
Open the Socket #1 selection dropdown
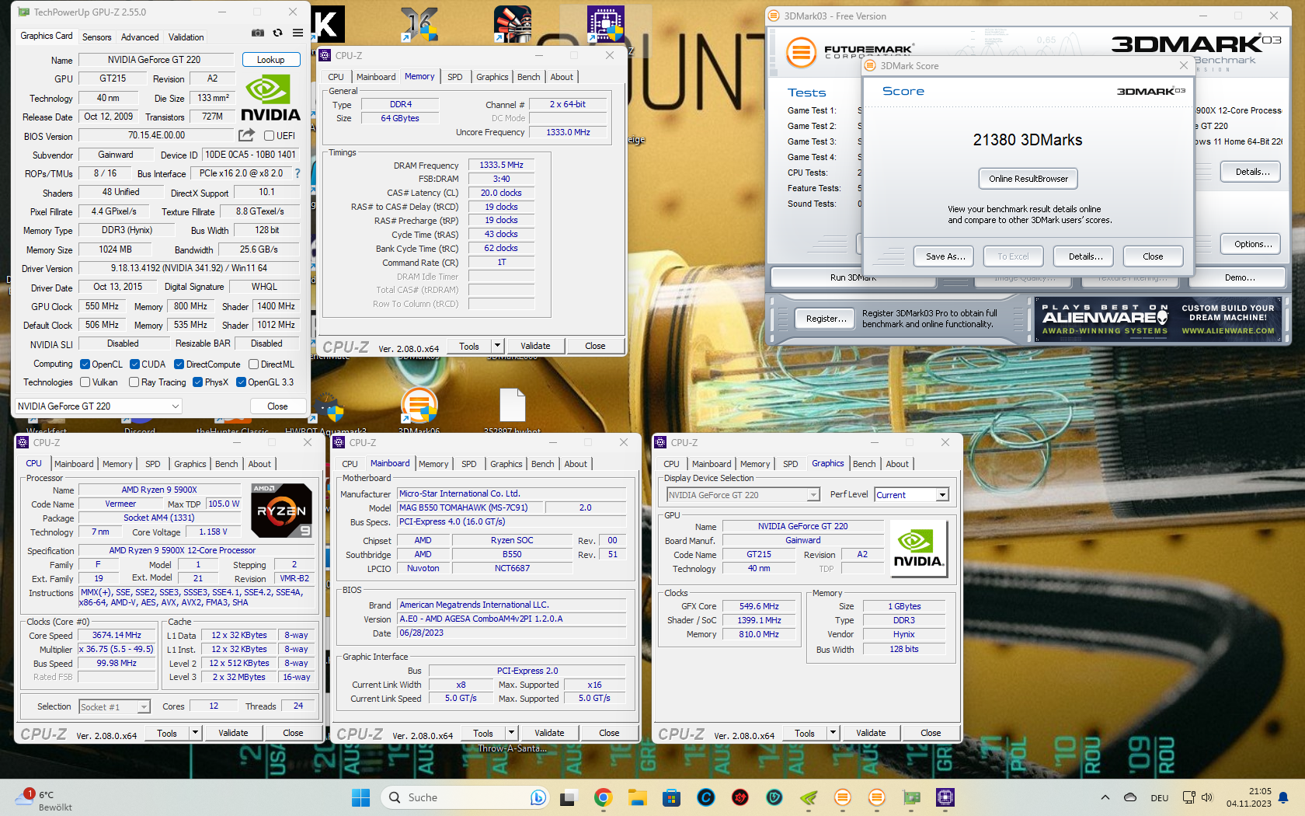[x=114, y=706]
